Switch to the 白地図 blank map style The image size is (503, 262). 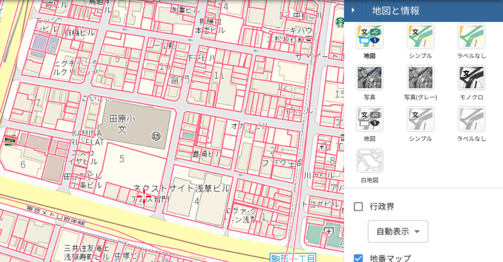pyautogui.click(x=370, y=160)
